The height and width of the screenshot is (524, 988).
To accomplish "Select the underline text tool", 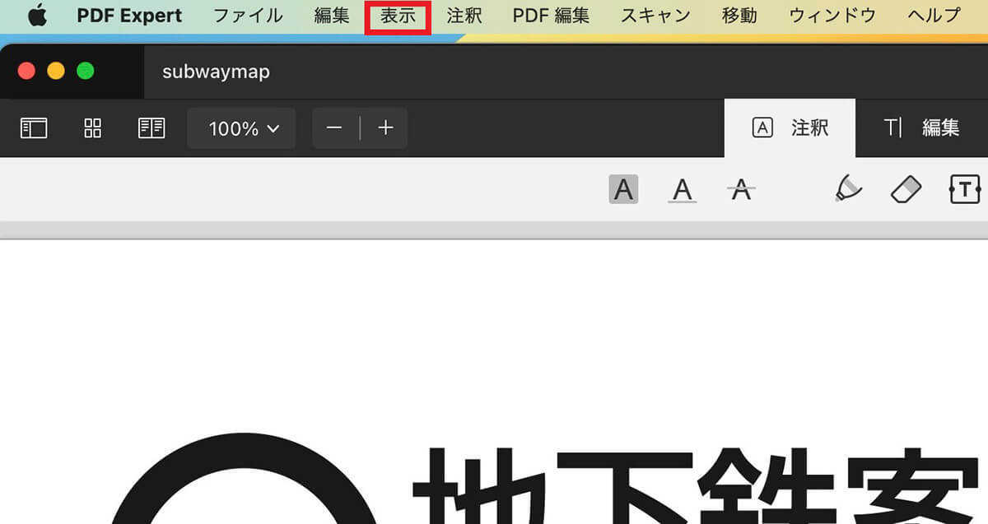I will pos(682,190).
